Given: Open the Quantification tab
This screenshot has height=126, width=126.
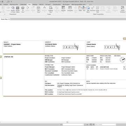Looking at the screenshot, I should [x=57, y=5].
